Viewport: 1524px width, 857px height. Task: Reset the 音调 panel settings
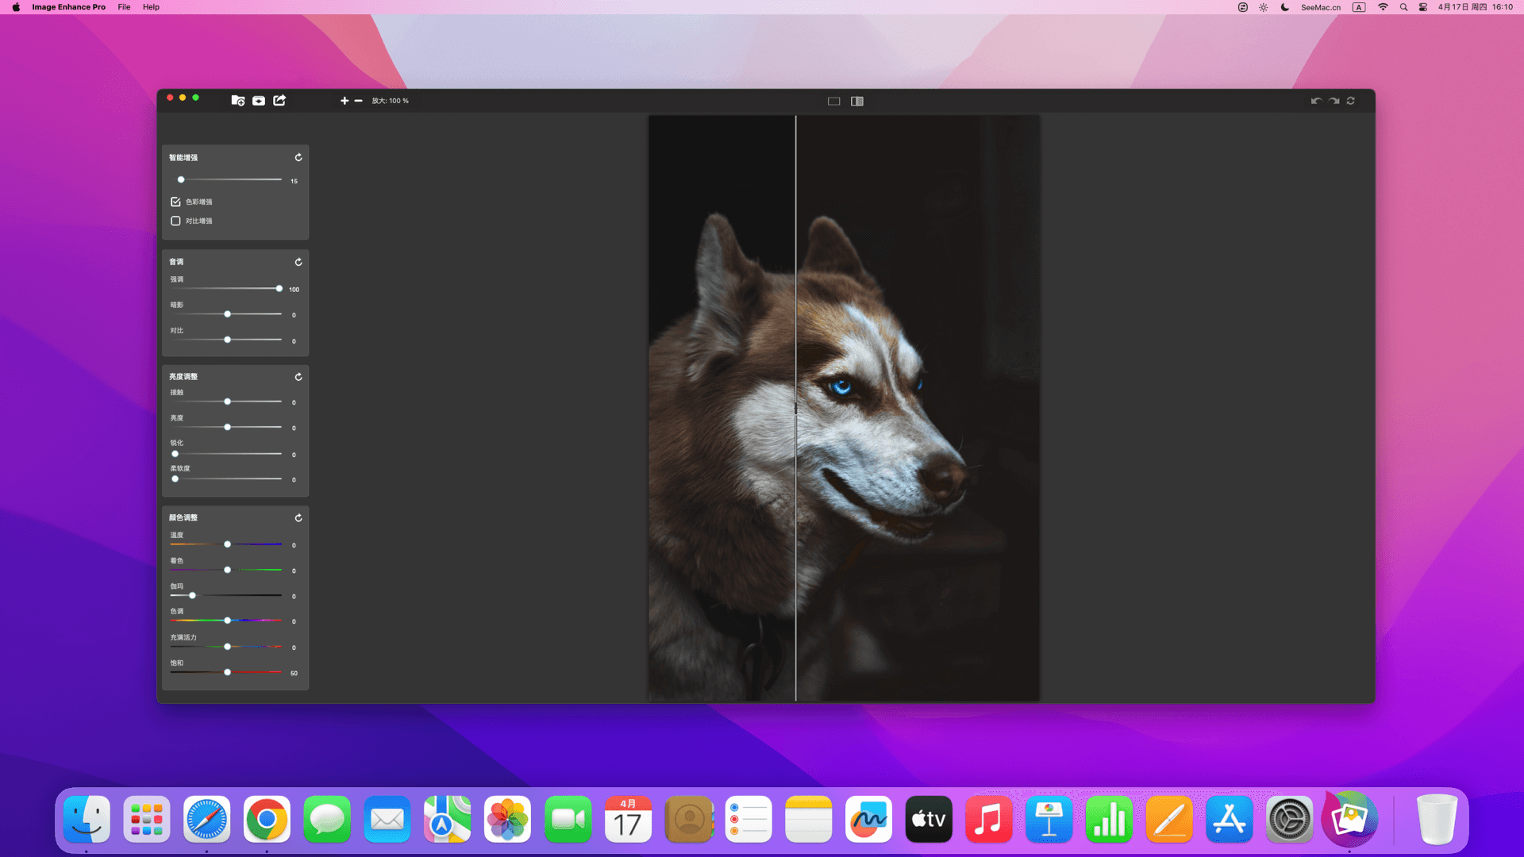coord(298,262)
